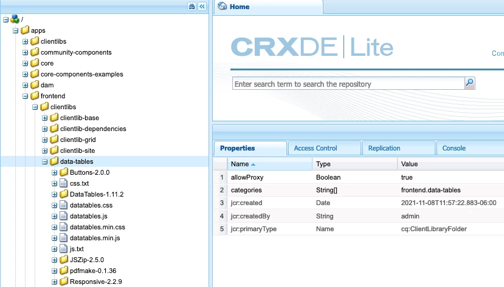Expand the DataTables-1.11.2 node
The image size is (504, 287).
[54, 194]
